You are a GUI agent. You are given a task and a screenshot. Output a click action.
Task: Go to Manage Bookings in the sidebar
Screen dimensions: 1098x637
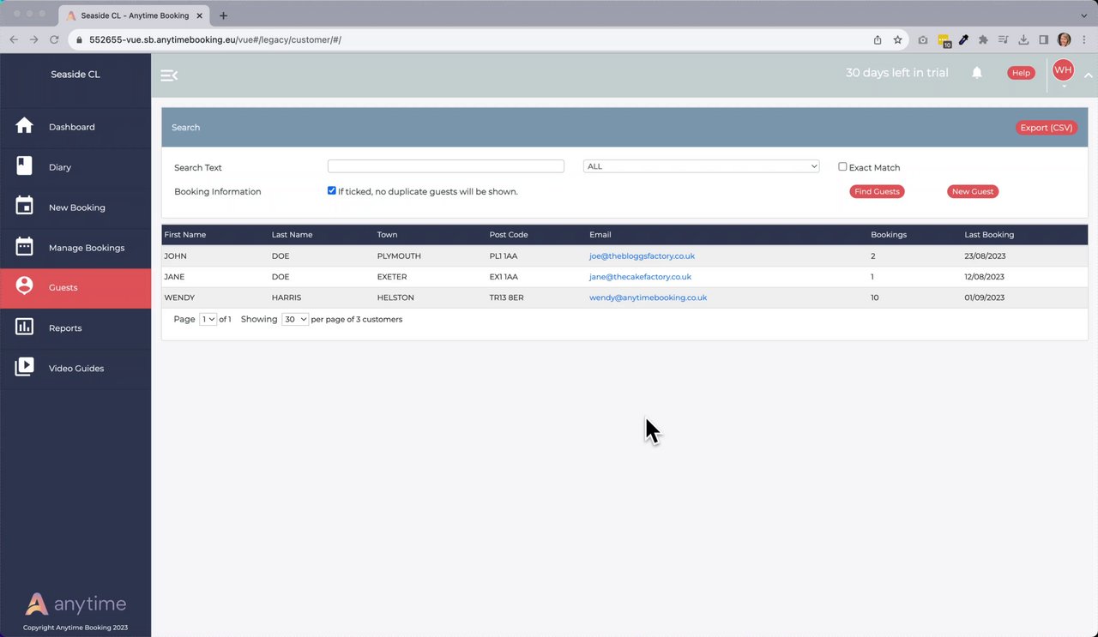[75, 247]
